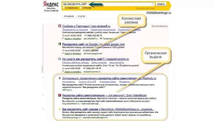214x121 pixels.
Task: Click the Webeffector blog favicon
Action: [60, 95]
